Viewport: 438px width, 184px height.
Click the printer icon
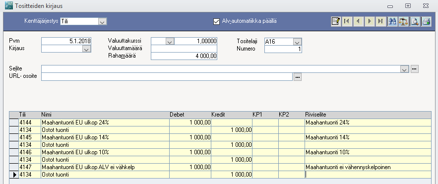click(x=426, y=21)
